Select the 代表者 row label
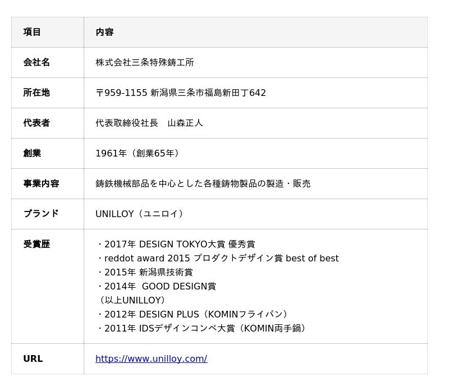The width and height of the screenshot is (449, 391). [x=36, y=123]
